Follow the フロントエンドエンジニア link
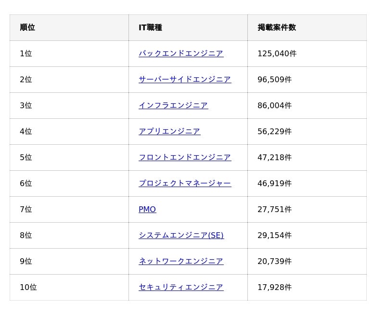This screenshot has height=315, width=385. point(184,157)
